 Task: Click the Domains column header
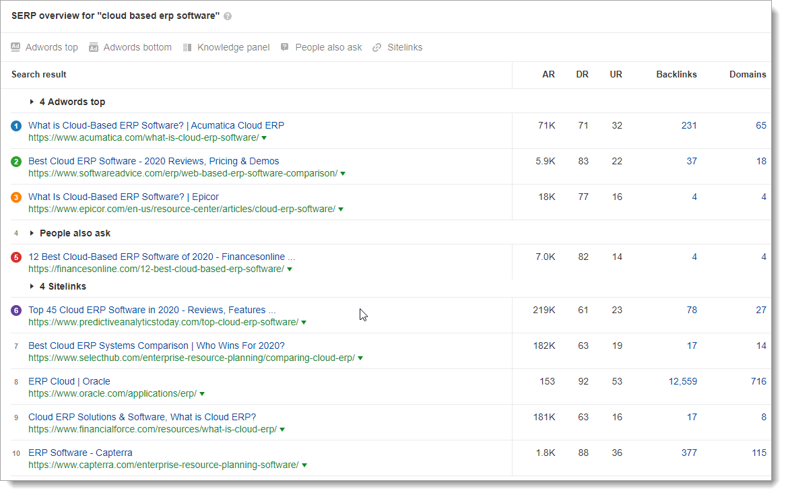[748, 74]
